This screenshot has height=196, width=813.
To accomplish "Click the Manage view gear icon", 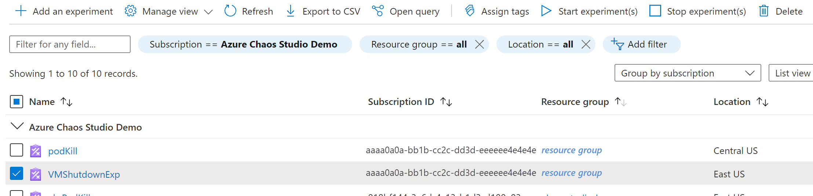I will (x=131, y=11).
